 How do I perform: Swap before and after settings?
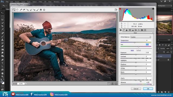click(112, 84)
